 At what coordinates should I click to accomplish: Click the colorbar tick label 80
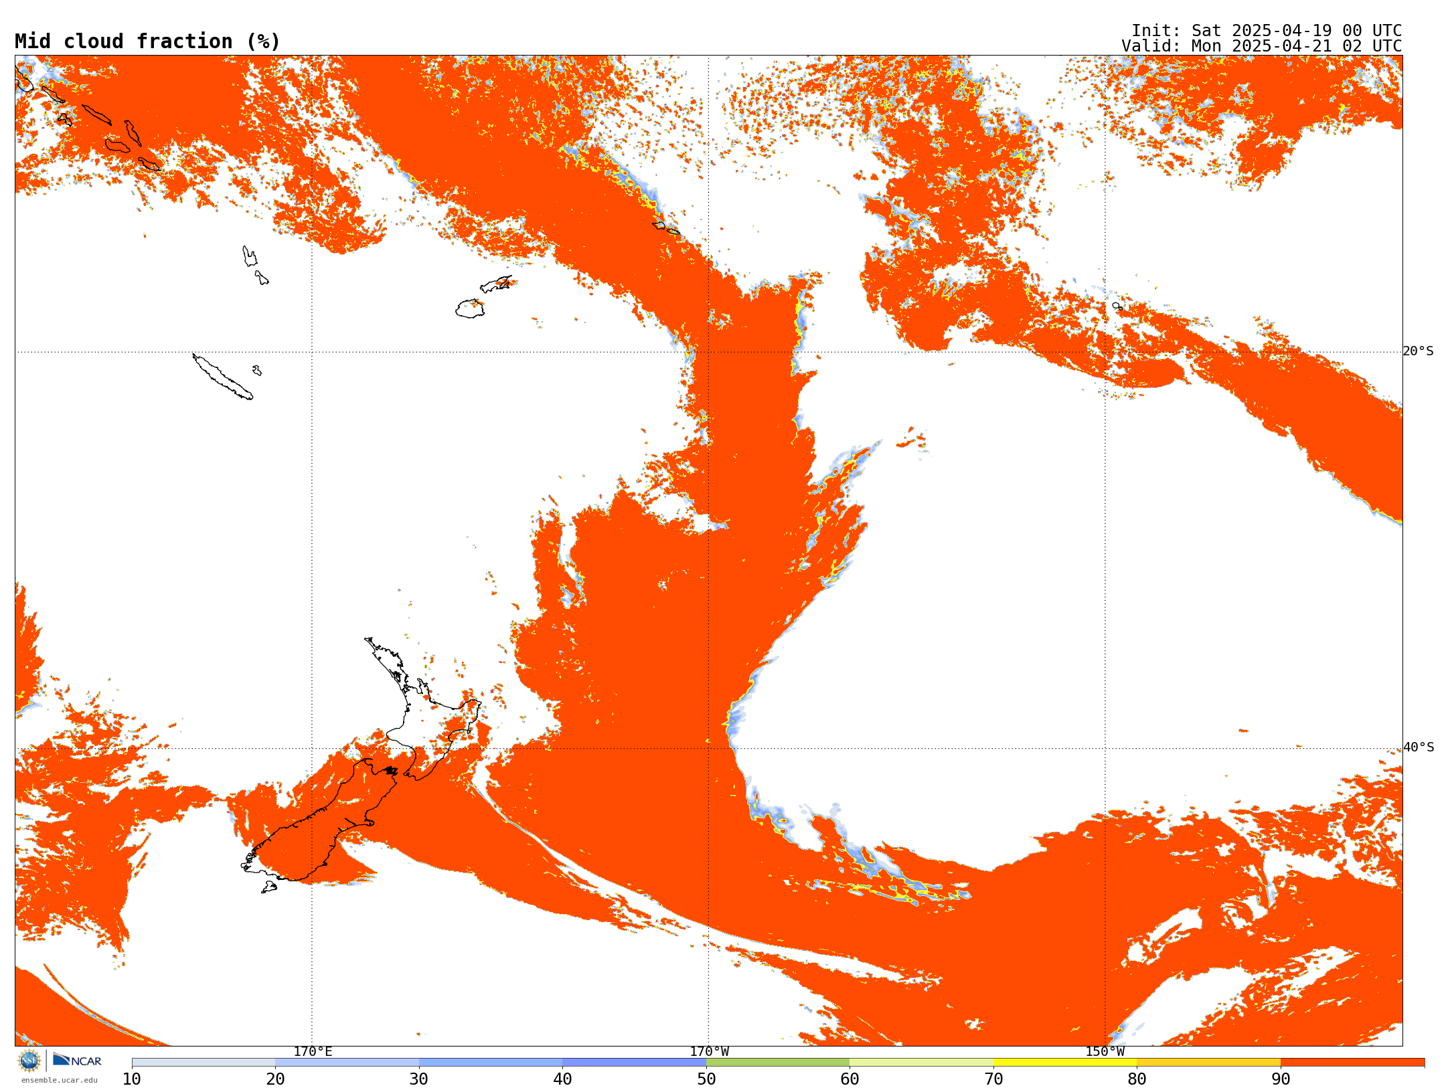[x=1137, y=1079]
